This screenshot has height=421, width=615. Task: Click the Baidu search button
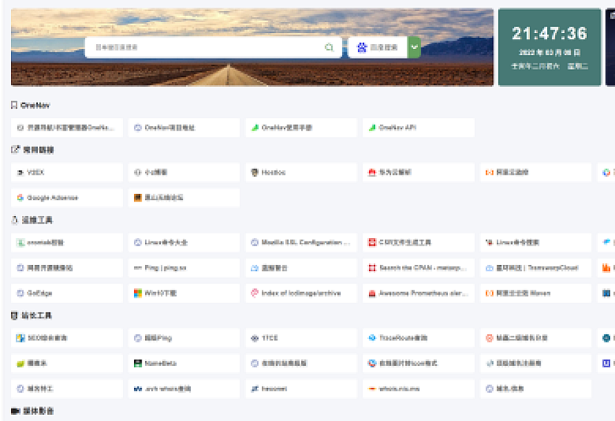pyautogui.click(x=377, y=48)
